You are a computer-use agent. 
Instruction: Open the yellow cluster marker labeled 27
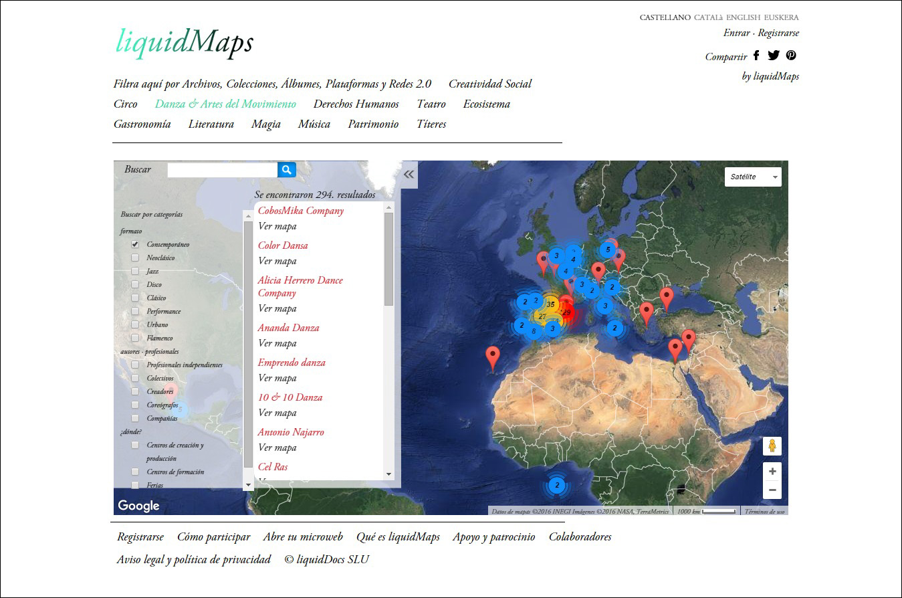tap(542, 317)
